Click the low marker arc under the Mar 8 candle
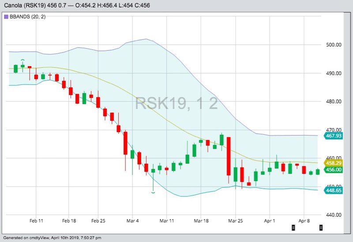 point(153,193)
